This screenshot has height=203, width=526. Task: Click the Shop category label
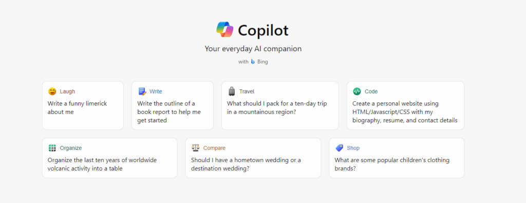(353, 148)
